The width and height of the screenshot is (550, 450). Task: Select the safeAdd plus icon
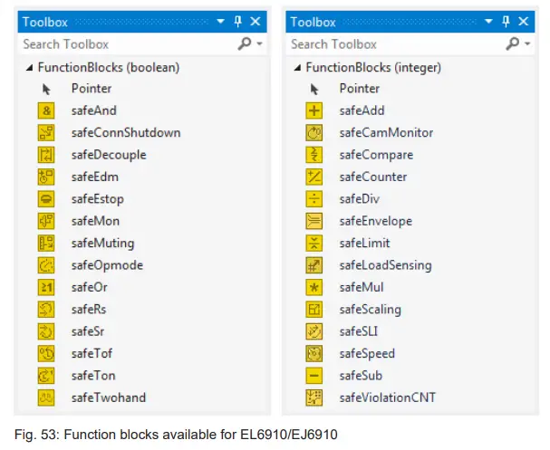[314, 110]
